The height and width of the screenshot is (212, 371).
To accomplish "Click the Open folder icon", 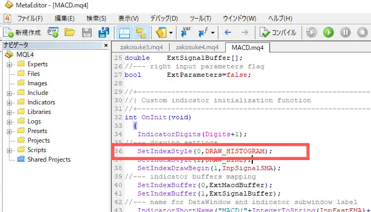I will tap(69, 32).
